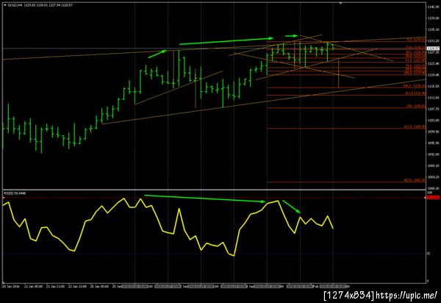Select the 200 Fibonacci level line
Image resolution: width=441 pixels, height=303 pixels.
(x=346, y=108)
